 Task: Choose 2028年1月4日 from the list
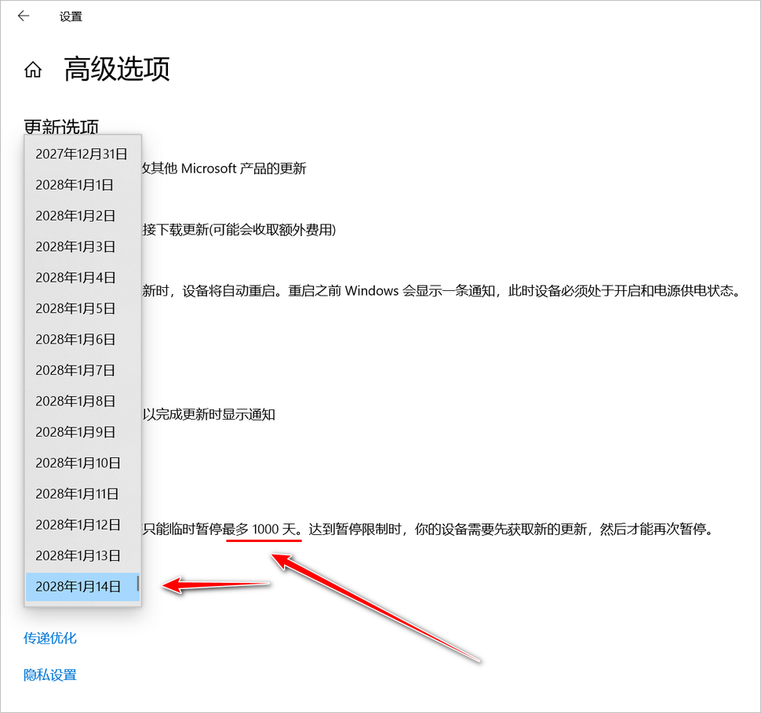point(75,278)
